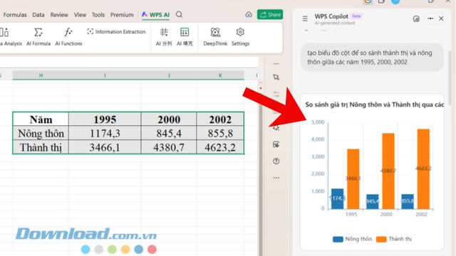Open WPS AI Settings gear

coord(240,37)
